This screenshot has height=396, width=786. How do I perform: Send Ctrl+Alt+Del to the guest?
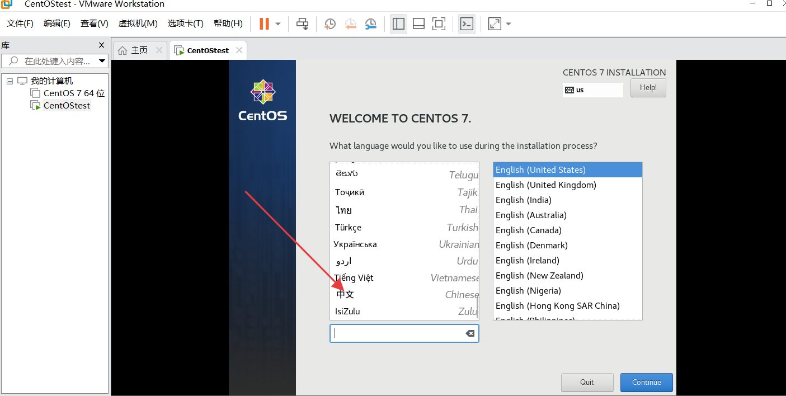[302, 23]
